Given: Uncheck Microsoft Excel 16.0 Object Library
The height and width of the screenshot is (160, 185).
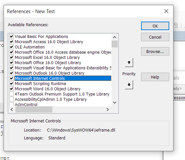Looking at the screenshot, I should (x=11, y=57).
